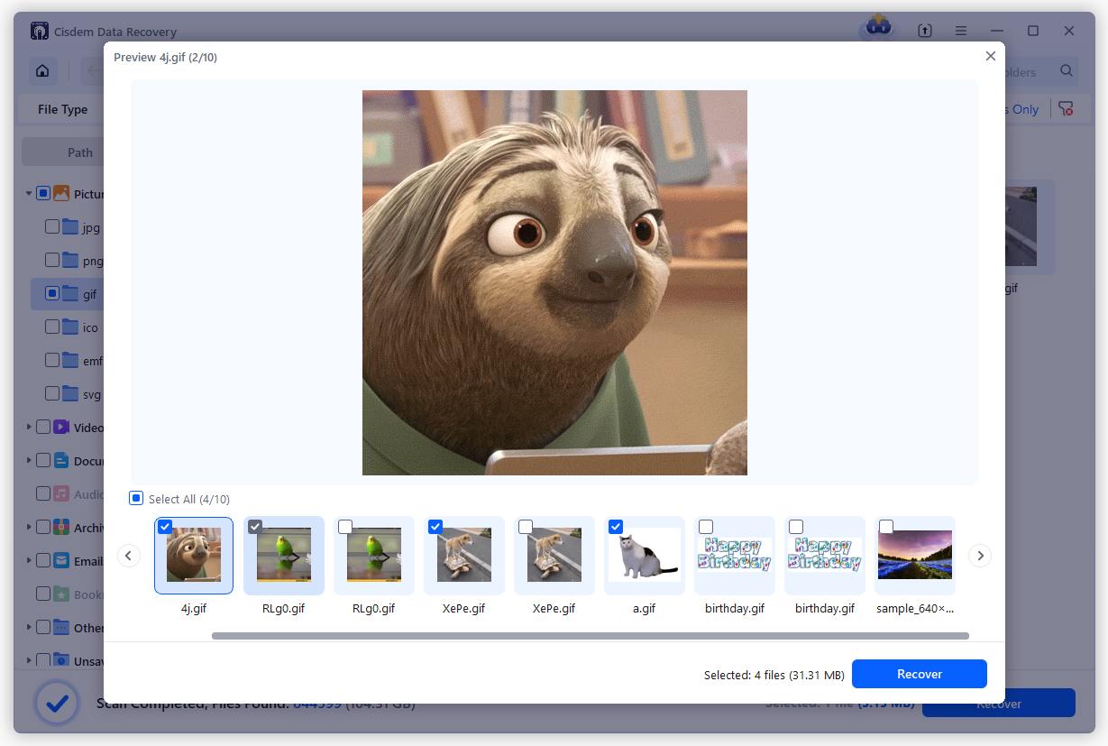Click the gif folder entry in sidebar
The image size is (1108, 746).
90,293
